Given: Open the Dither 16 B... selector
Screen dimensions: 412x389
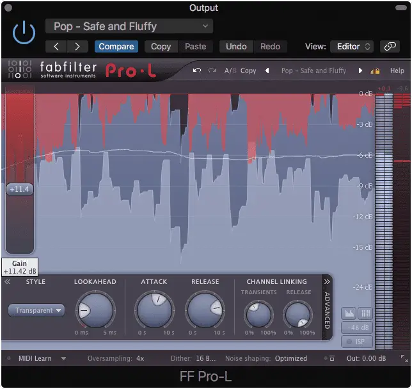Looking at the screenshot, I should (x=193, y=358).
